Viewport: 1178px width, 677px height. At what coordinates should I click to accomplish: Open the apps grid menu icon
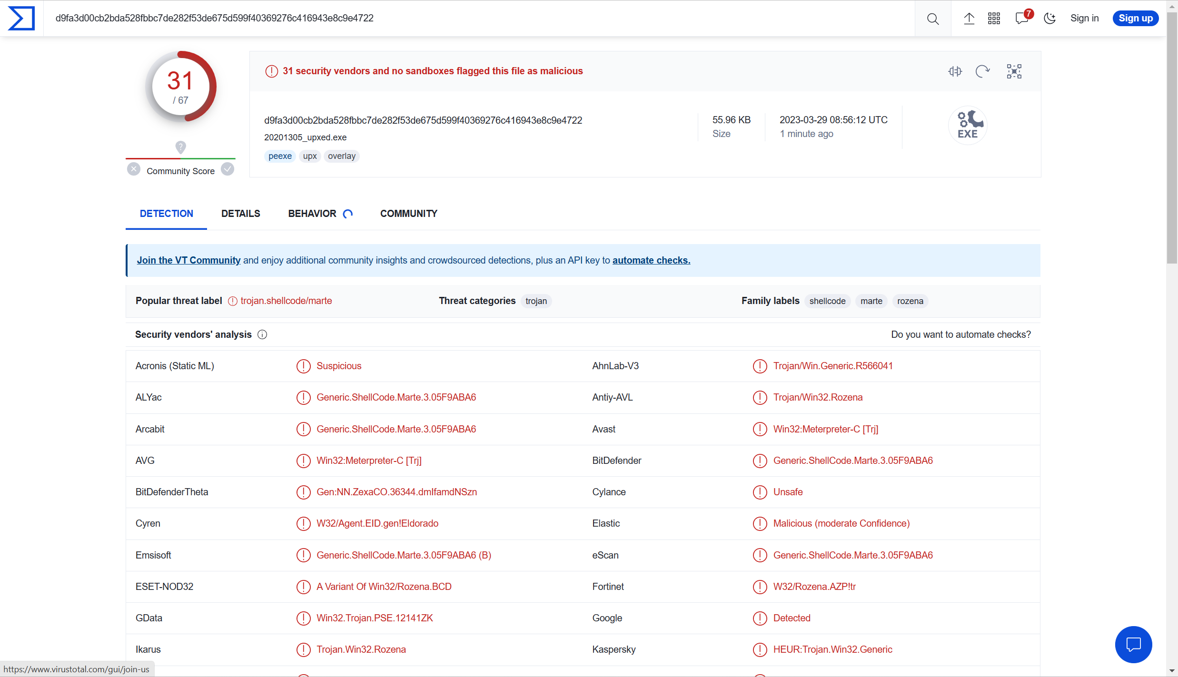994,19
